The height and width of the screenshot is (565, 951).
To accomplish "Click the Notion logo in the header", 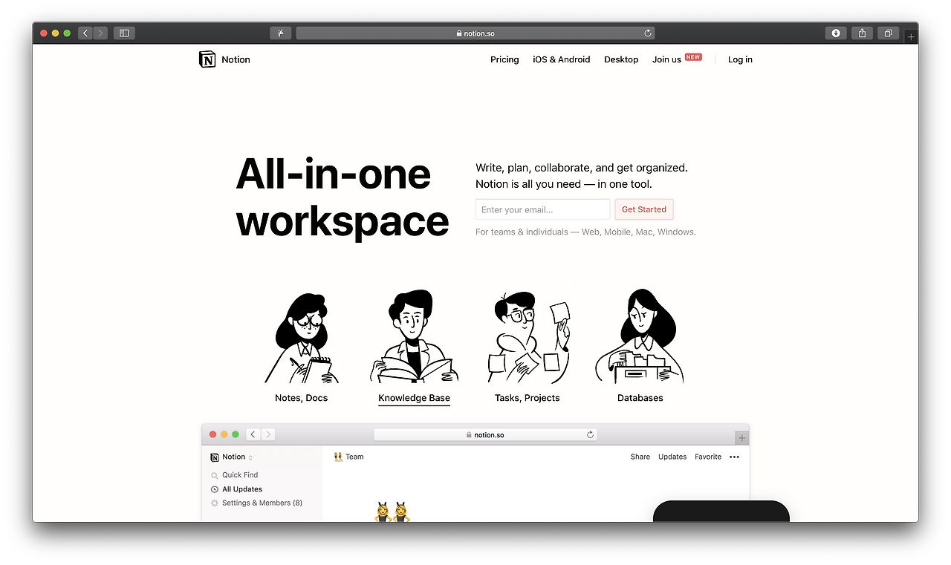I will 207,59.
